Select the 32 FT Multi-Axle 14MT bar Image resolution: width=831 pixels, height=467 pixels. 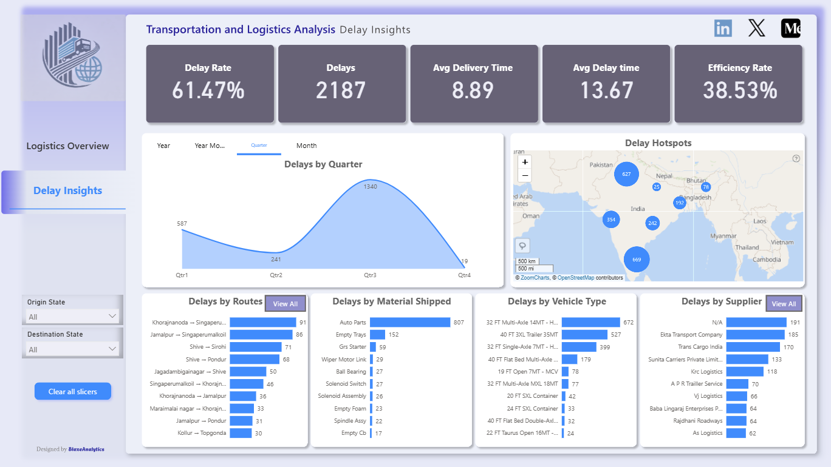click(591, 323)
